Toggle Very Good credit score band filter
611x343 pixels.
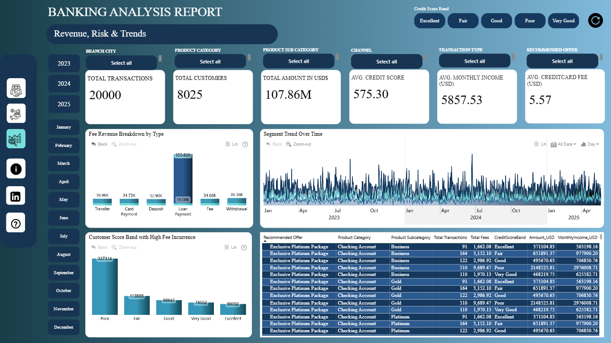click(564, 21)
